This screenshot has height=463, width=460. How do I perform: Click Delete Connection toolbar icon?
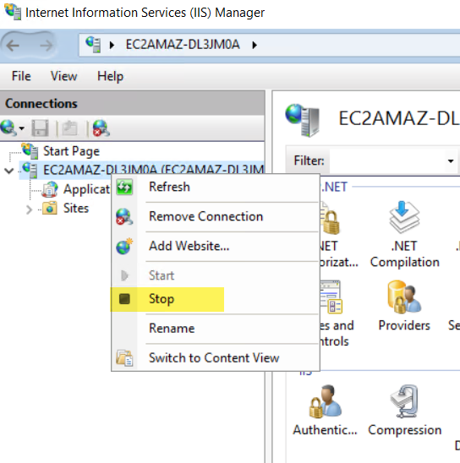[x=101, y=128]
